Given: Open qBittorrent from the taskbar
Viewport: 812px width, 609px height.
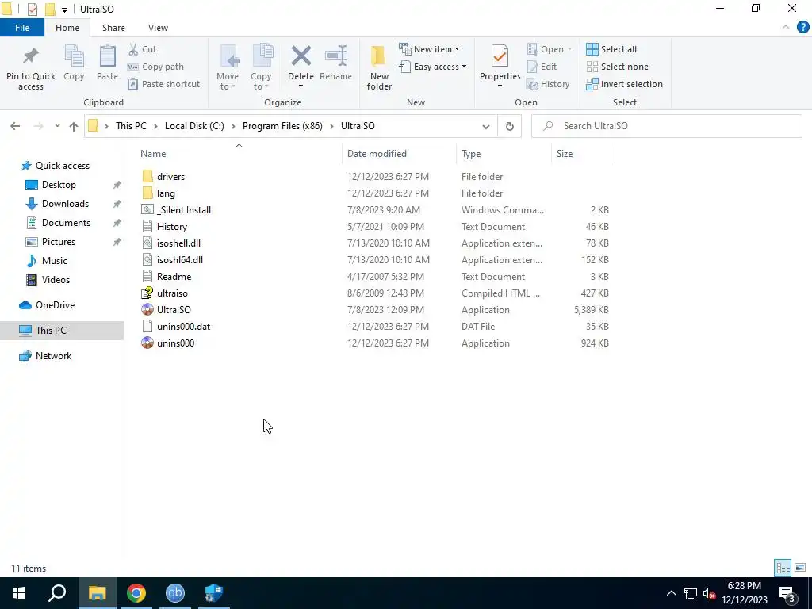Looking at the screenshot, I should [x=175, y=593].
